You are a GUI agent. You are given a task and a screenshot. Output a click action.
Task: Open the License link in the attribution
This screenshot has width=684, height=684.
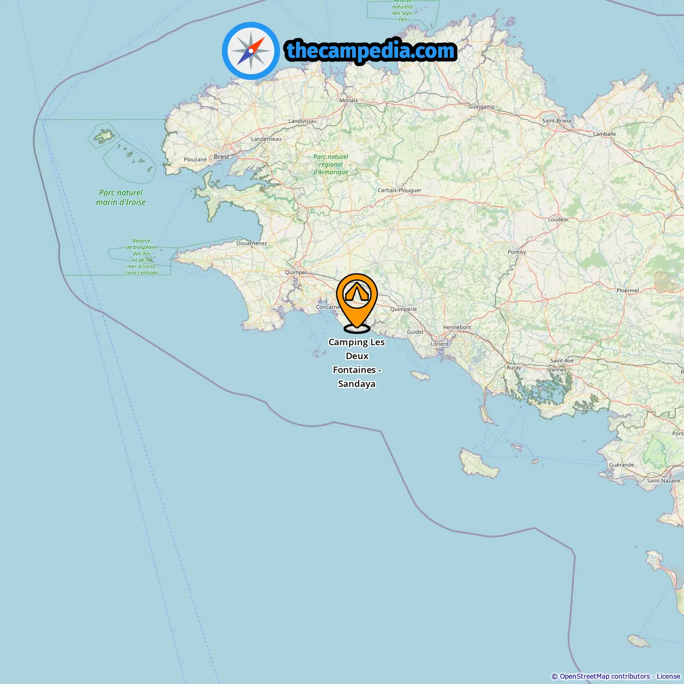[668, 677]
